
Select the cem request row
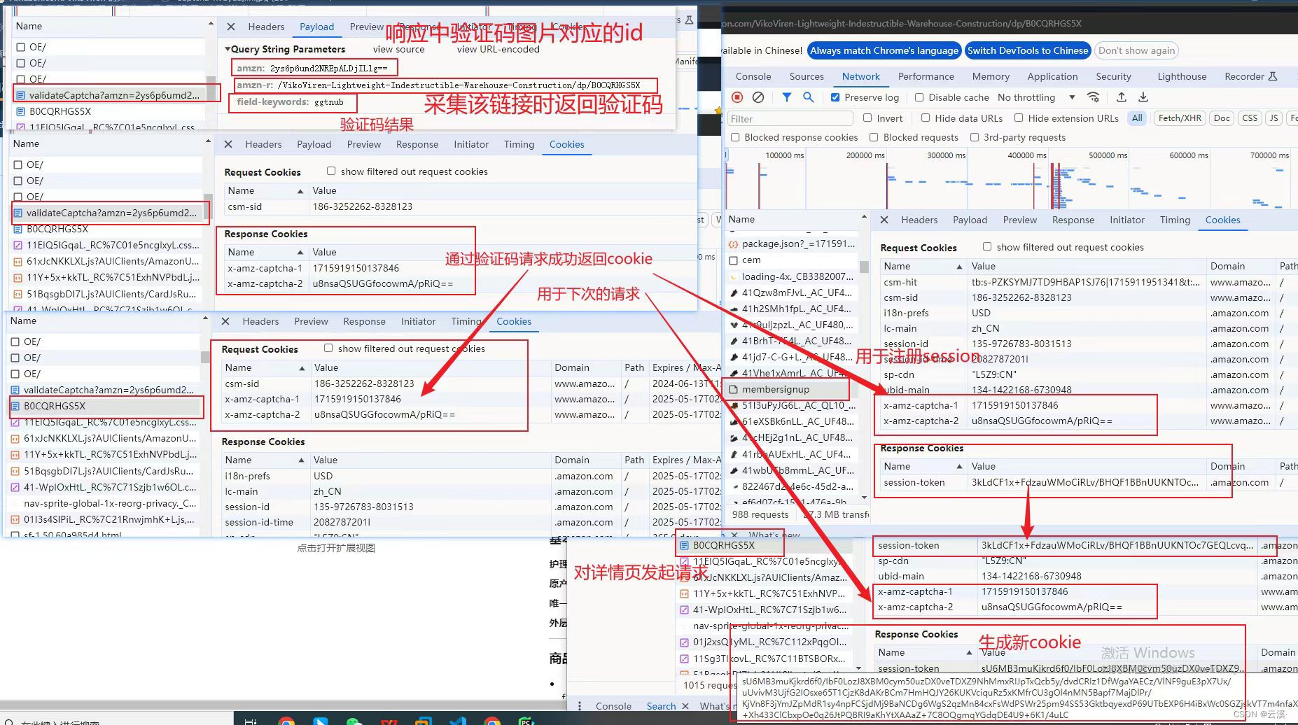(x=792, y=260)
